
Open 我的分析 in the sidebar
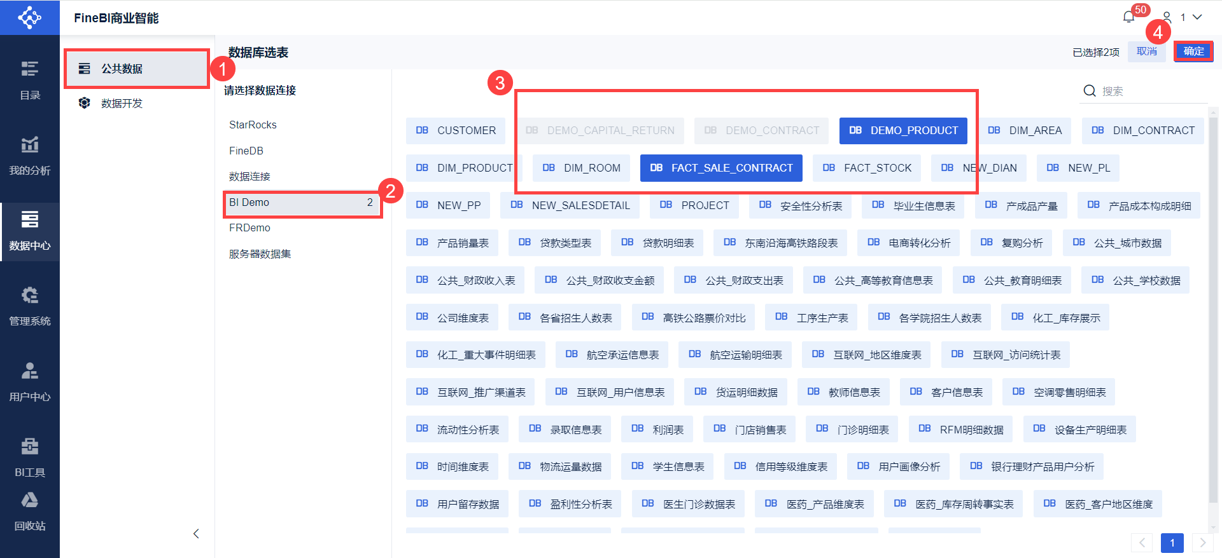click(30, 156)
